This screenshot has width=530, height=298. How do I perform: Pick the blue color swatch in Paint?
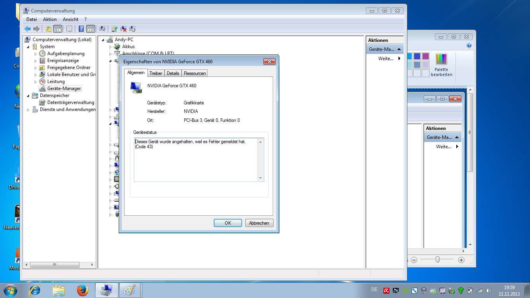point(417,56)
